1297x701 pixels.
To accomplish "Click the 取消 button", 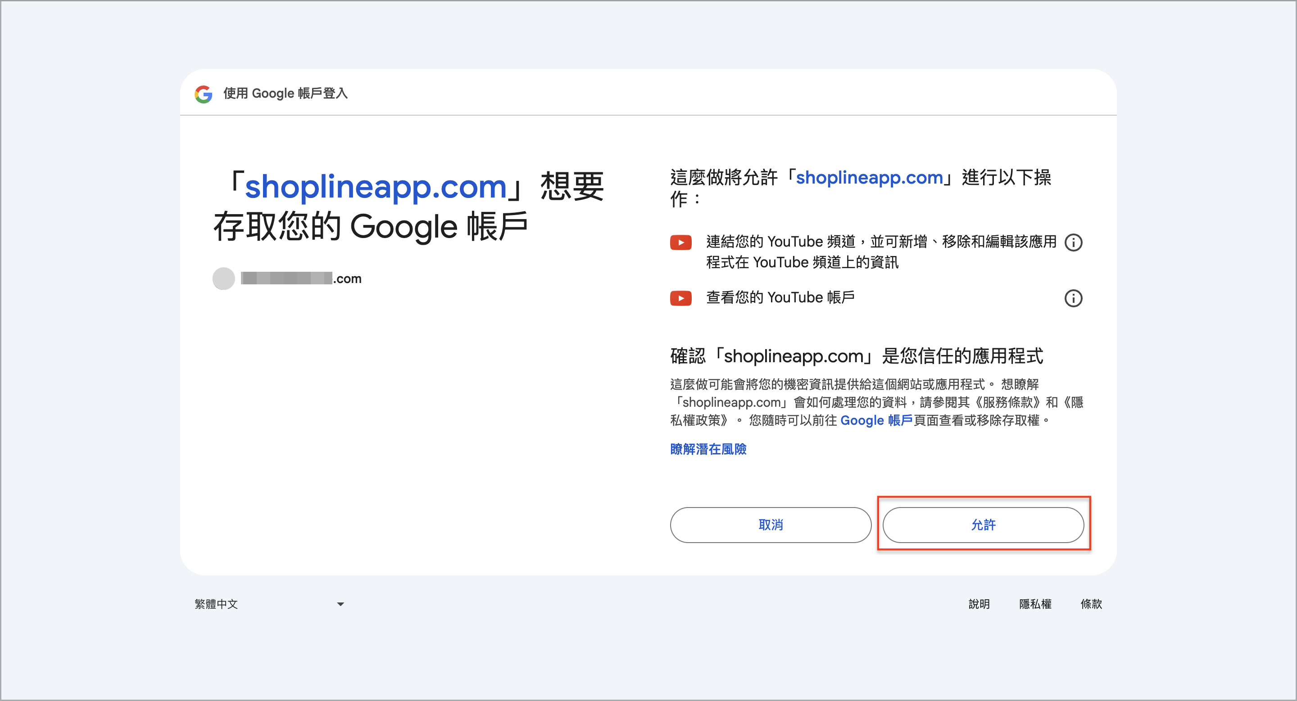I will (x=771, y=525).
